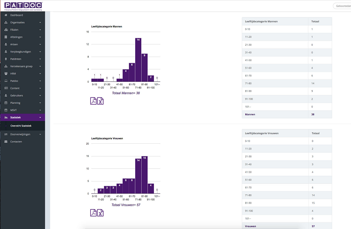Open the Contacten menu item

click(22, 142)
